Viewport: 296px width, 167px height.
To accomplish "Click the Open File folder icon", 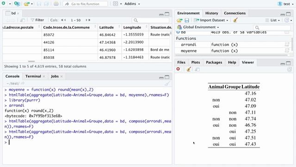I will coord(27,4).
